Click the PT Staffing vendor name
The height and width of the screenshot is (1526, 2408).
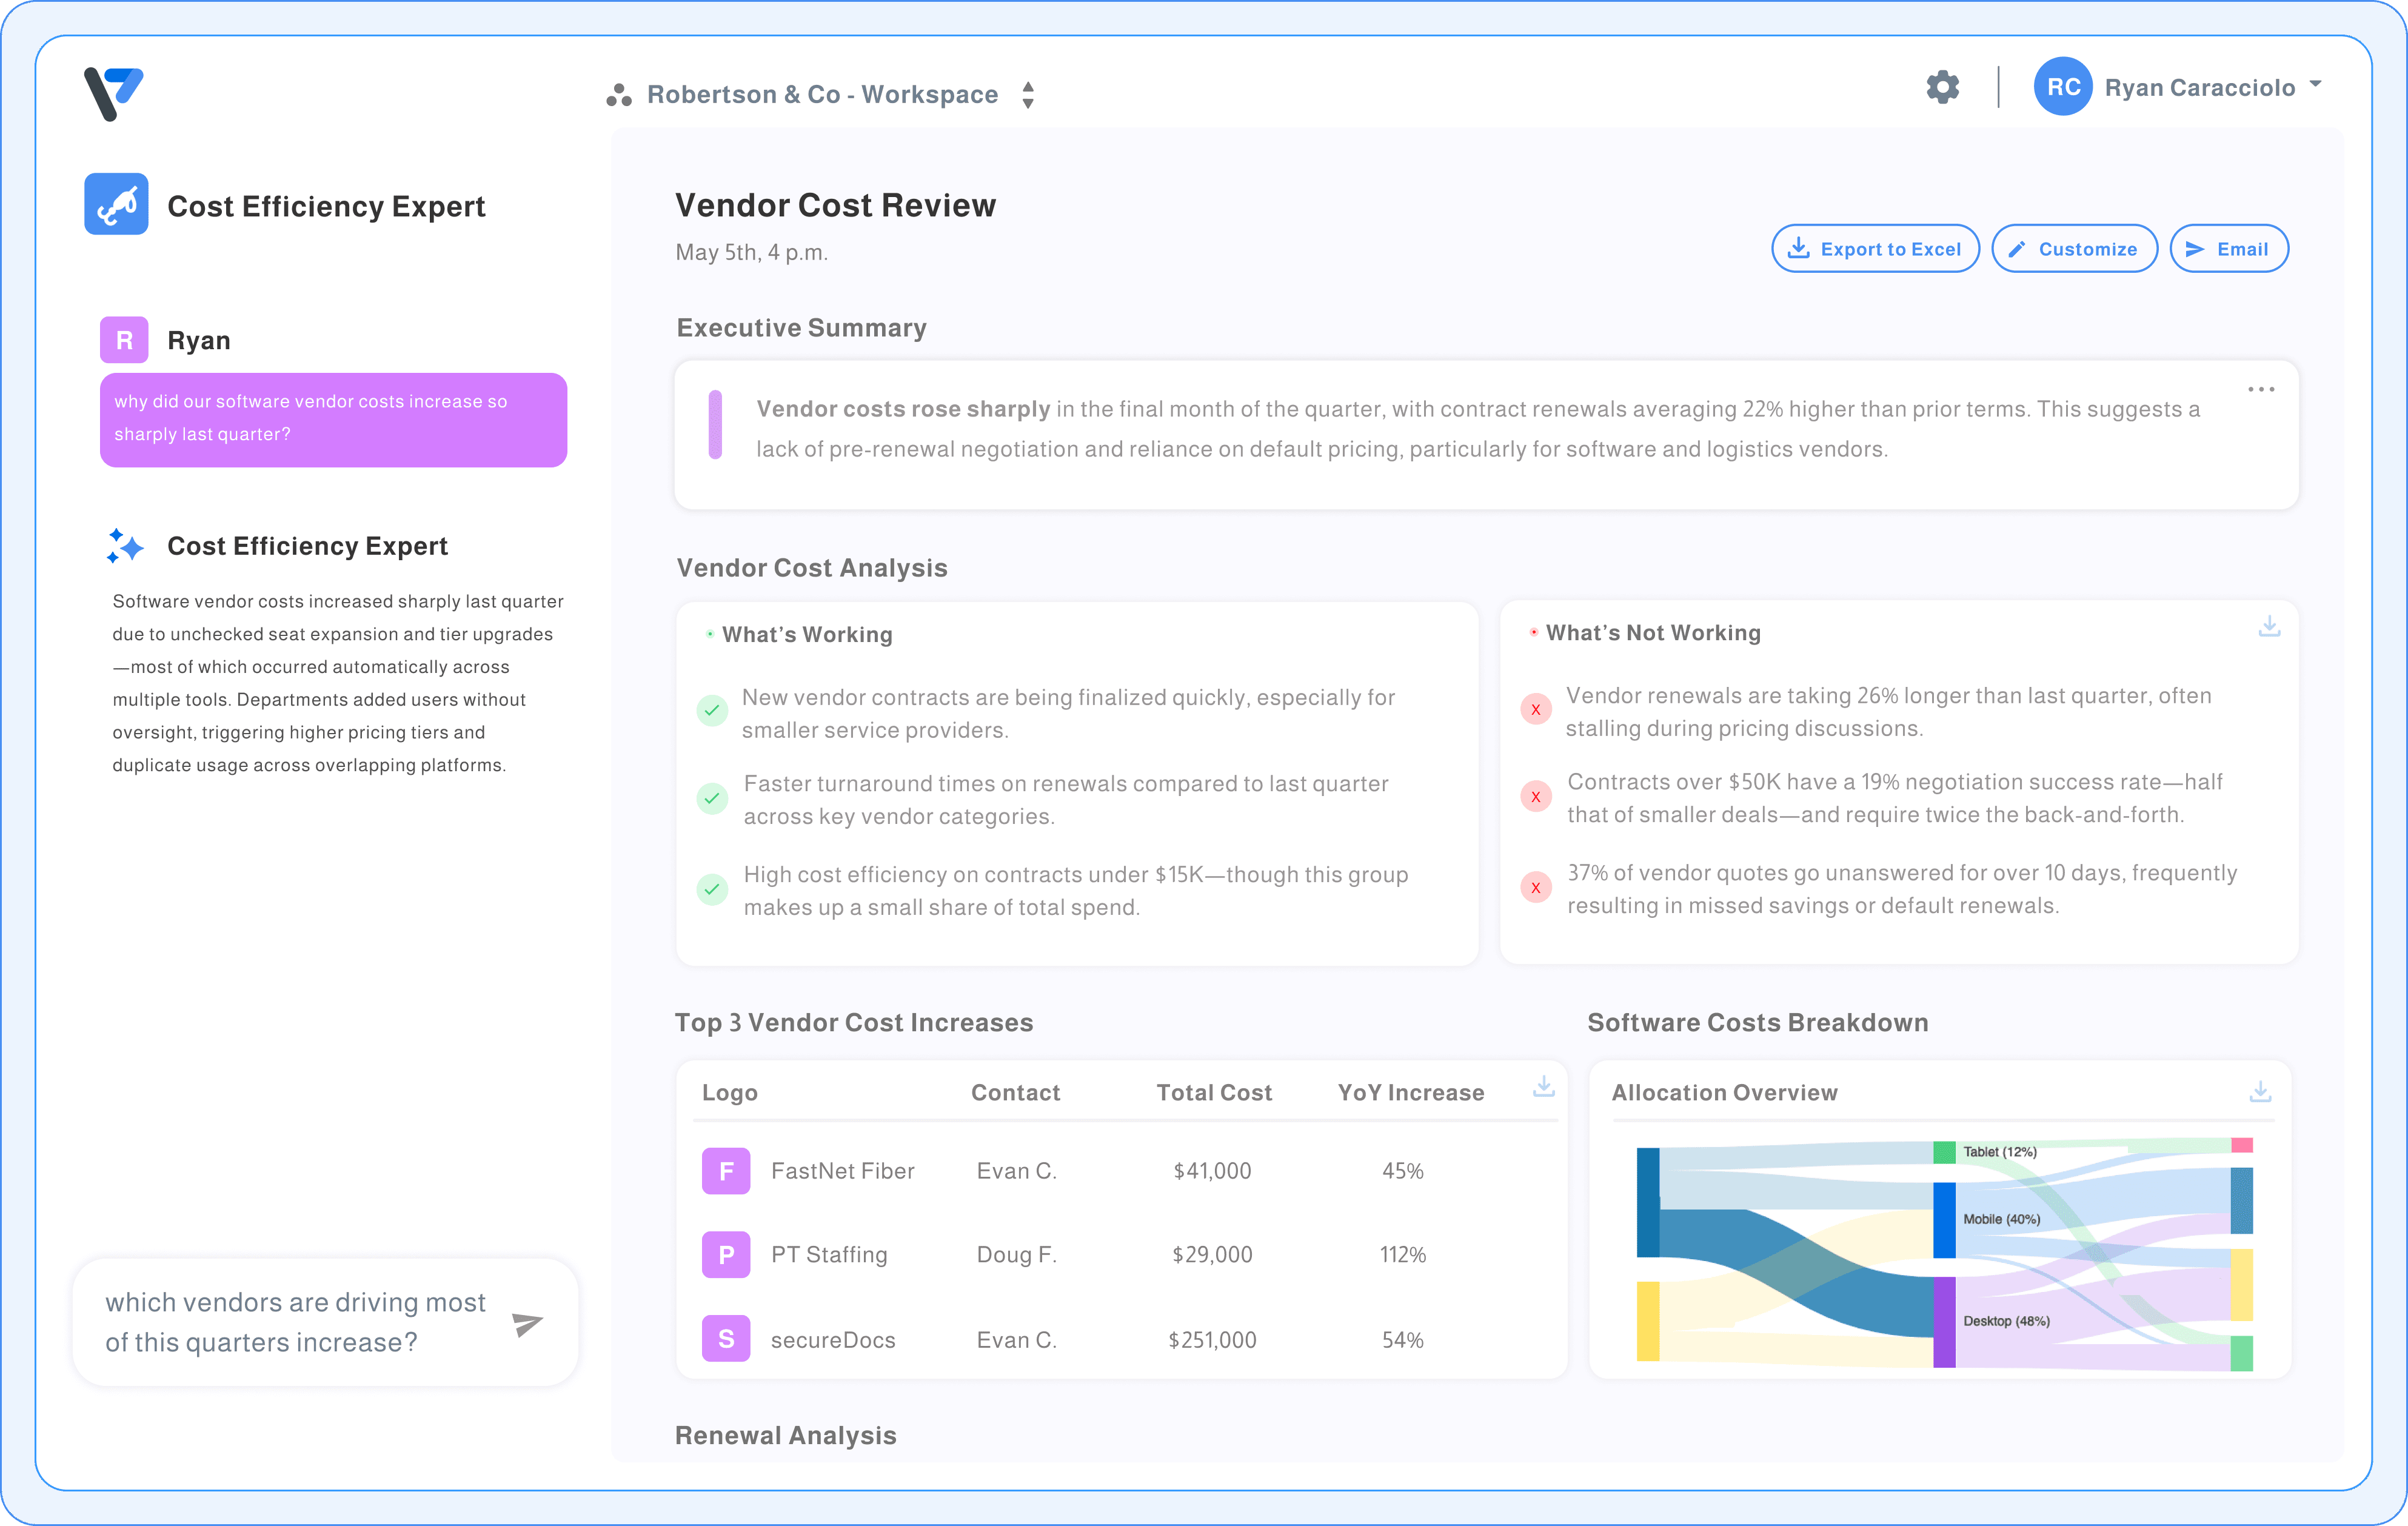tap(829, 1255)
